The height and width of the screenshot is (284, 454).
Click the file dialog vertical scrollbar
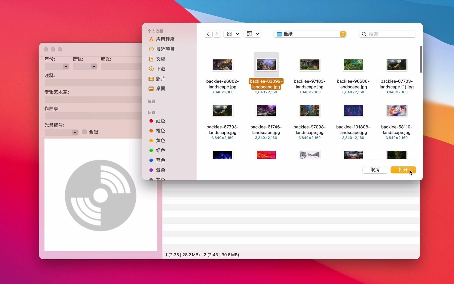421,59
